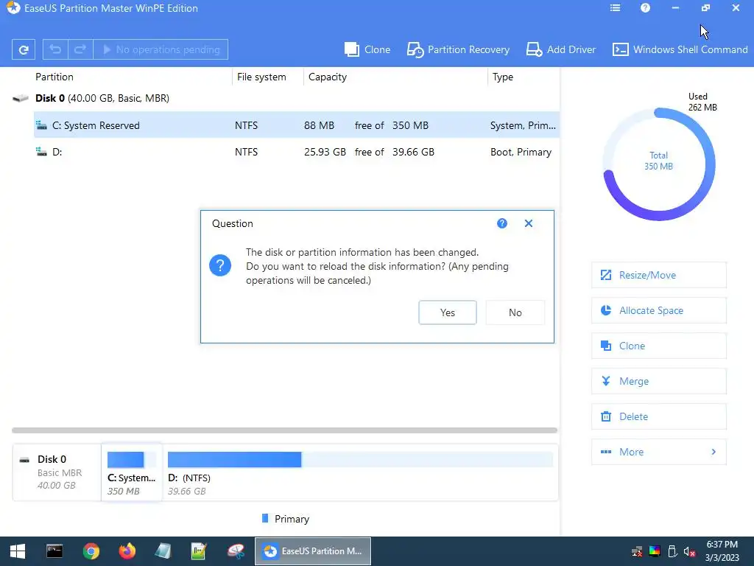The width and height of the screenshot is (754, 566).
Task: Click the network icon in system tray
Action: pos(637,551)
